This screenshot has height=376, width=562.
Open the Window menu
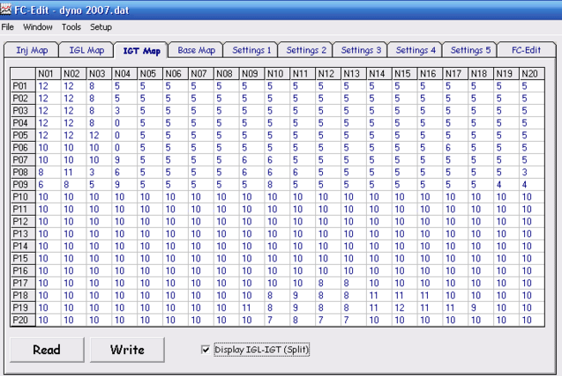coord(38,27)
